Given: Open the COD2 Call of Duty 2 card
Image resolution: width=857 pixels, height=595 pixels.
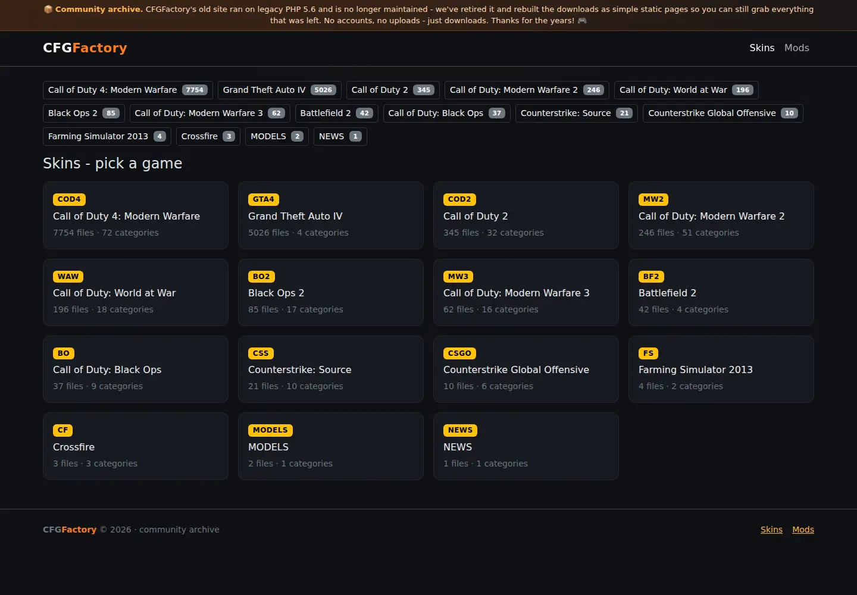Looking at the screenshot, I should tap(526, 215).
